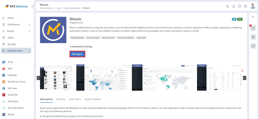
Task: Open the WordPress Portal icon
Action: pyautogui.click(x=4, y=82)
